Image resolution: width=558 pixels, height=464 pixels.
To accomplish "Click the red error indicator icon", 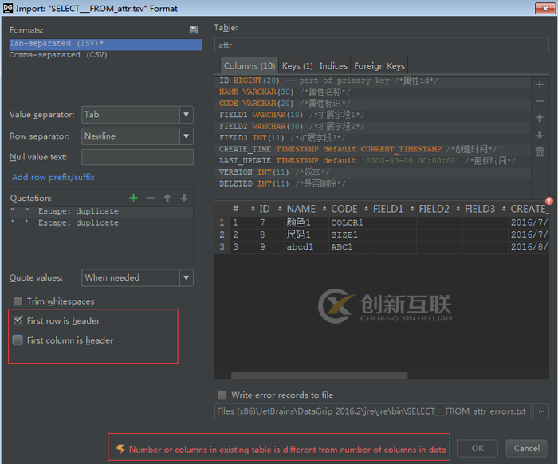I will 548,201.
